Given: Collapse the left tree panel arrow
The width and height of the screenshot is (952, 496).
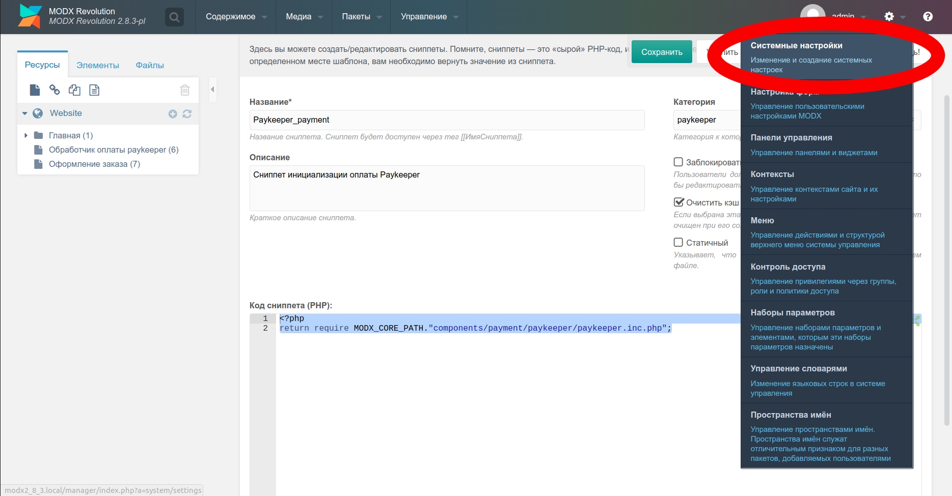Looking at the screenshot, I should coord(212,90).
